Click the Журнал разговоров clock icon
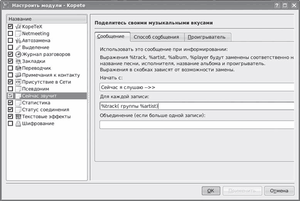The width and height of the screenshot is (300, 201). [18, 54]
